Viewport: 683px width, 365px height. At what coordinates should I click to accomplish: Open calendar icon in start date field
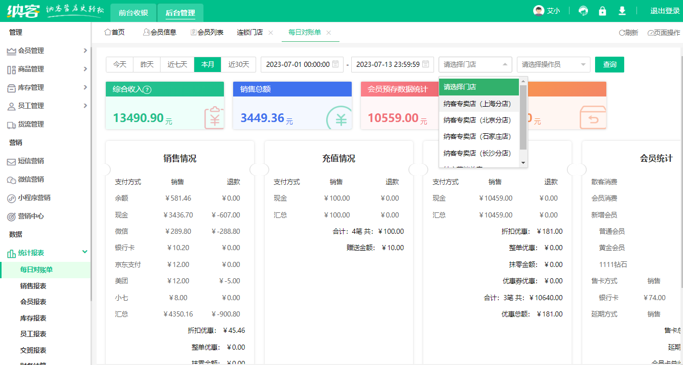(335, 64)
